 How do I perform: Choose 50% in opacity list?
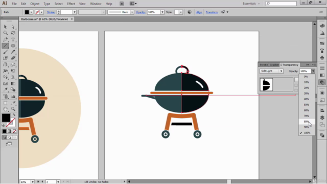(x=307, y=105)
